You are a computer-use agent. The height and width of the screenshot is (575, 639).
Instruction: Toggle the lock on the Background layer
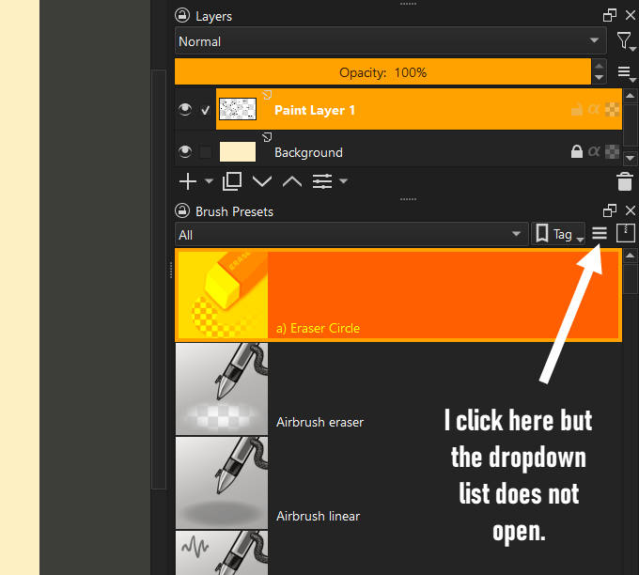pos(576,152)
